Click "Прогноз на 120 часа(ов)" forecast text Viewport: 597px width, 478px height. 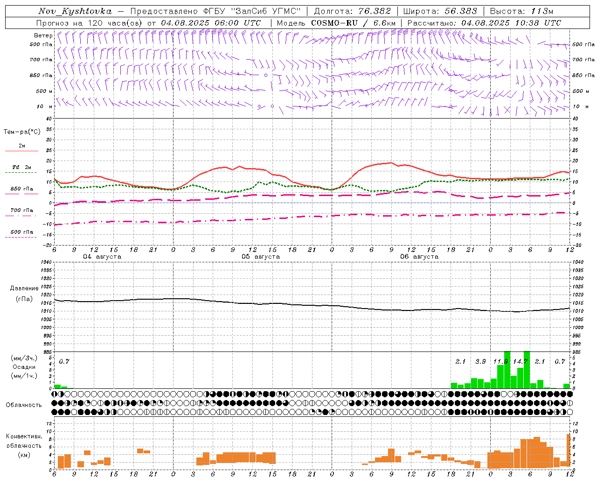coord(90,23)
